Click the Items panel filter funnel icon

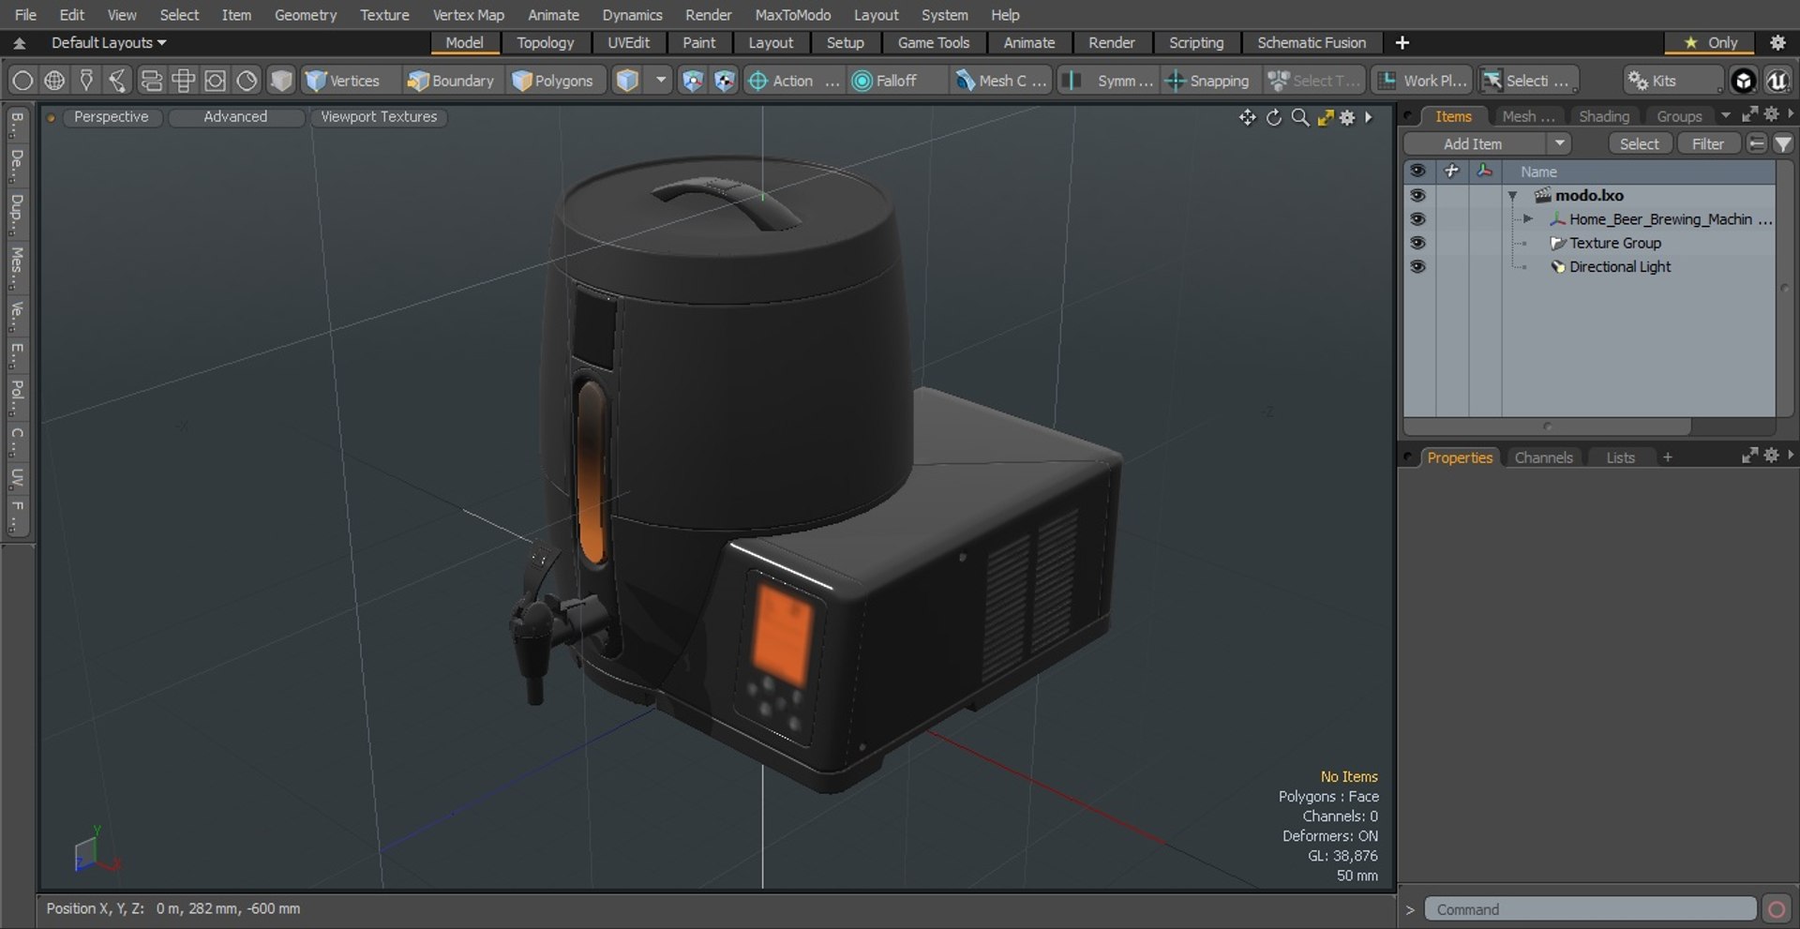(1782, 143)
